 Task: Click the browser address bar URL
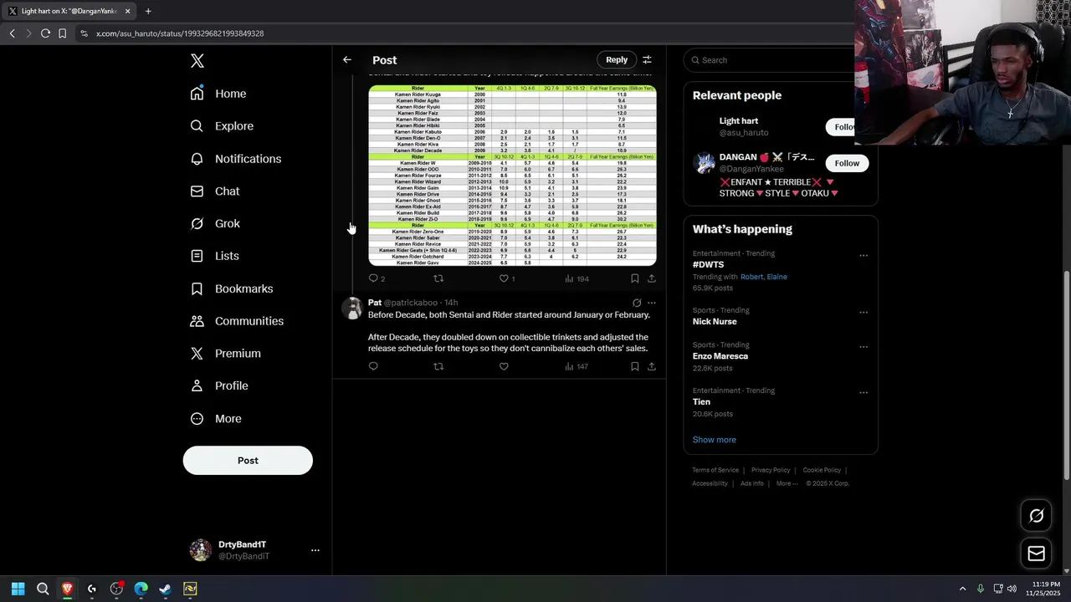click(180, 33)
